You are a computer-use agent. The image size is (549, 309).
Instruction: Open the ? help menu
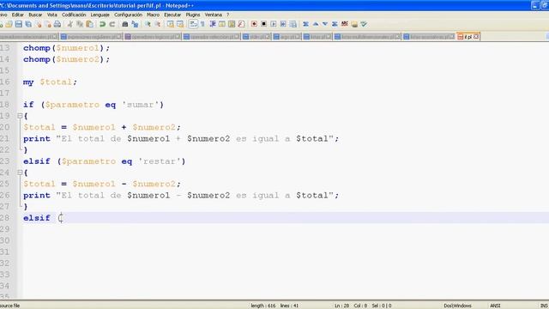point(227,15)
